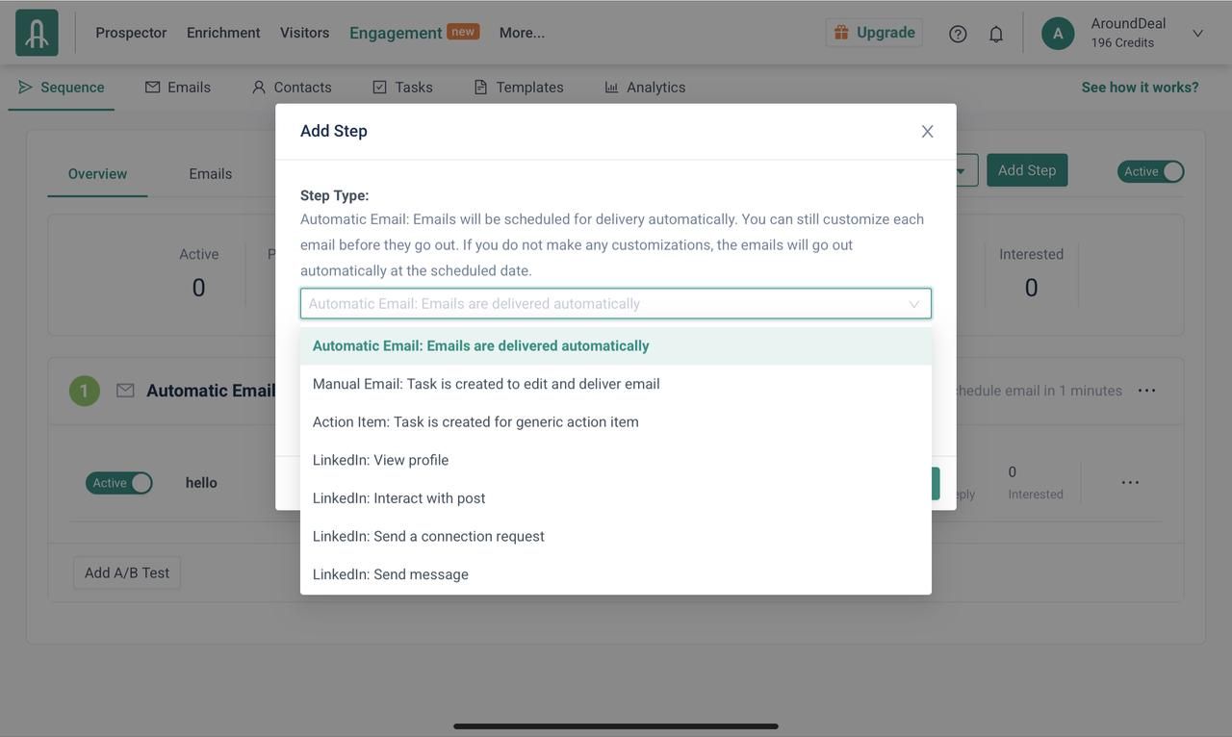1232x737 pixels.
Task: Toggle the sequence Active switch
Action: pos(1151,171)
